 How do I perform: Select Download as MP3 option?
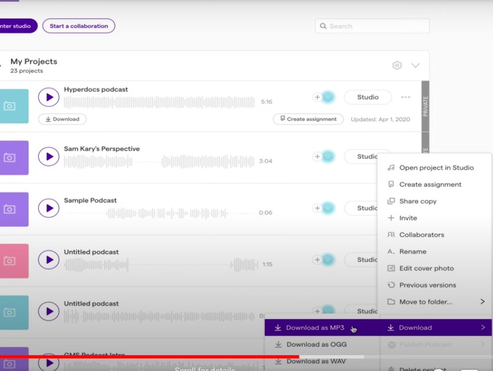click(x=315, y=327)
